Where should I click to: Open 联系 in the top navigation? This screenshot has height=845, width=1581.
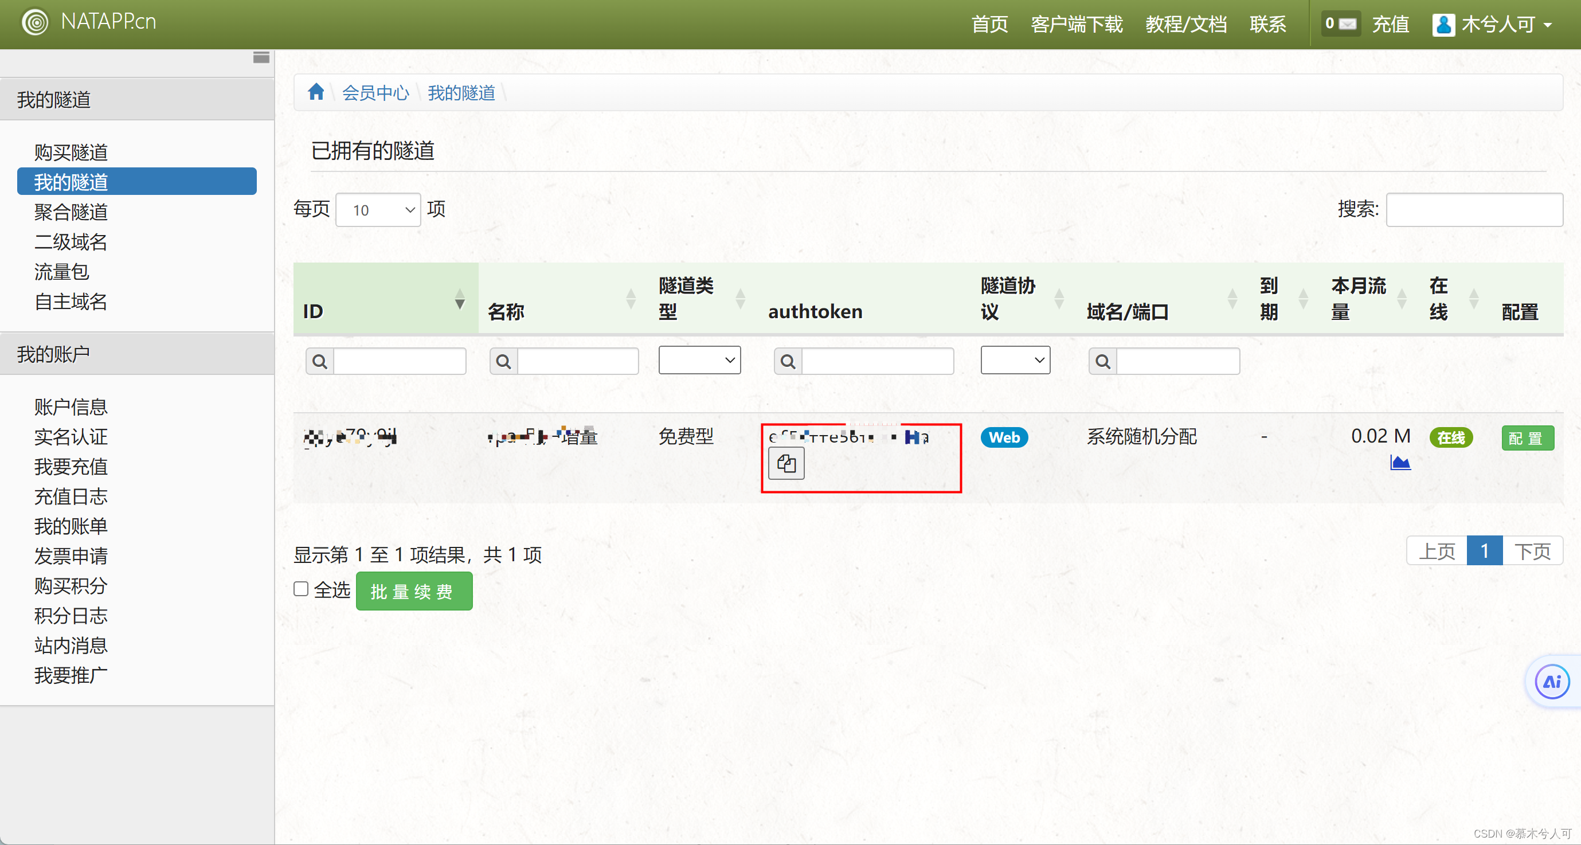[1267, 25]
